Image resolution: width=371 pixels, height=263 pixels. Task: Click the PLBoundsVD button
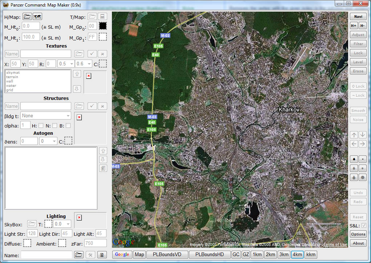click(x=167, y=254)
